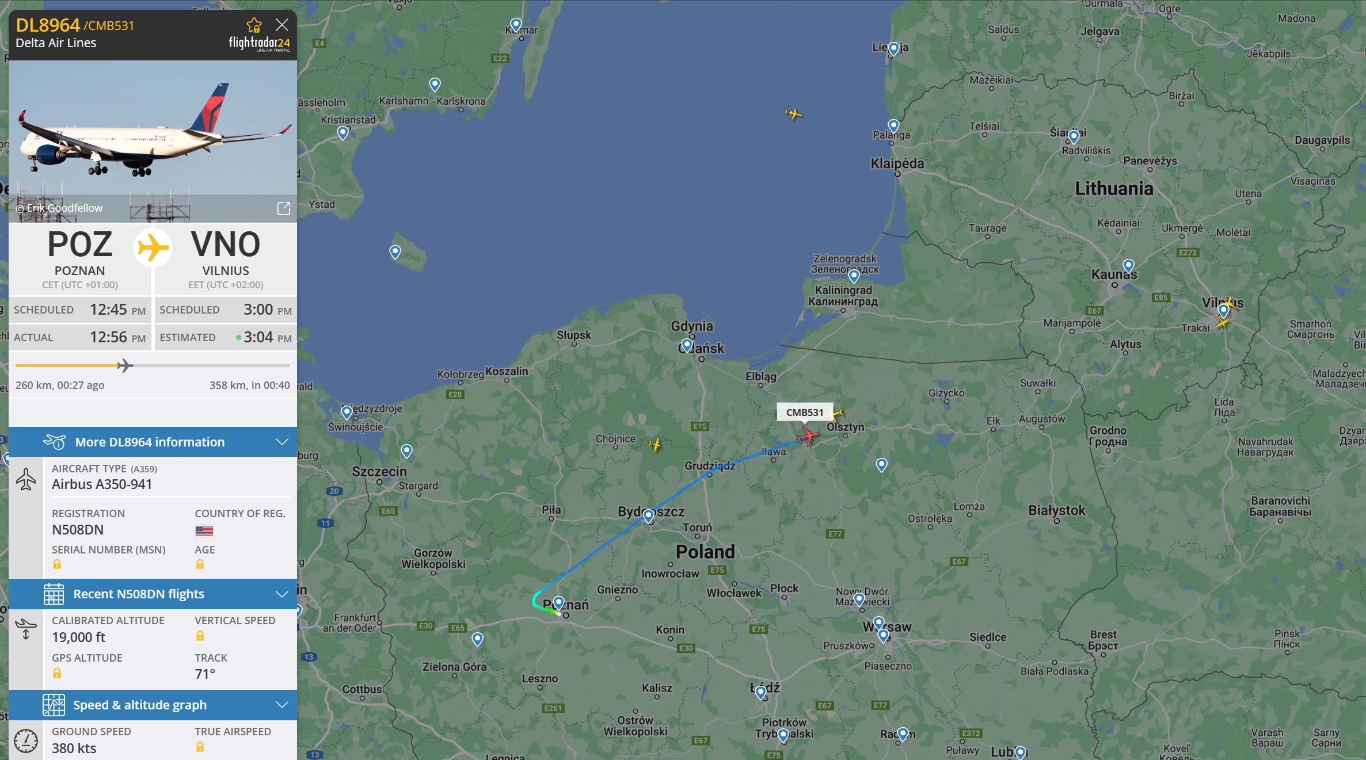
Task: Click the Bydgoszcz airport pin on route
Action: 649,515
